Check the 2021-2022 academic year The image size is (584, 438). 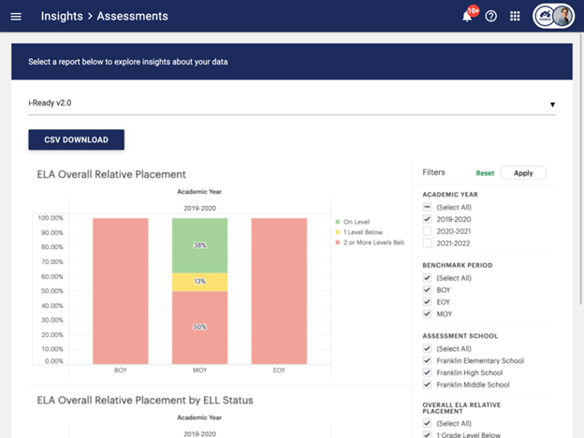click(x=427, y=243)
